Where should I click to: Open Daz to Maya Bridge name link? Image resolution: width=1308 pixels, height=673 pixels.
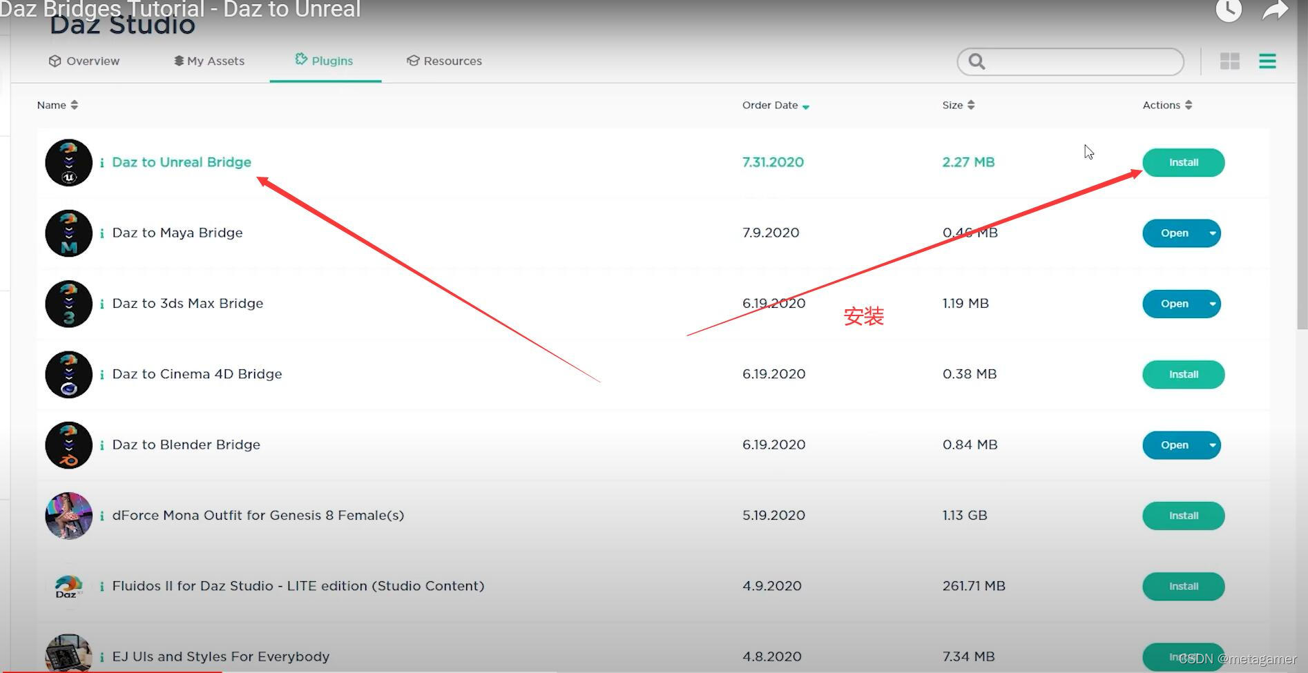pyautogui.click(x=177, y=233)
